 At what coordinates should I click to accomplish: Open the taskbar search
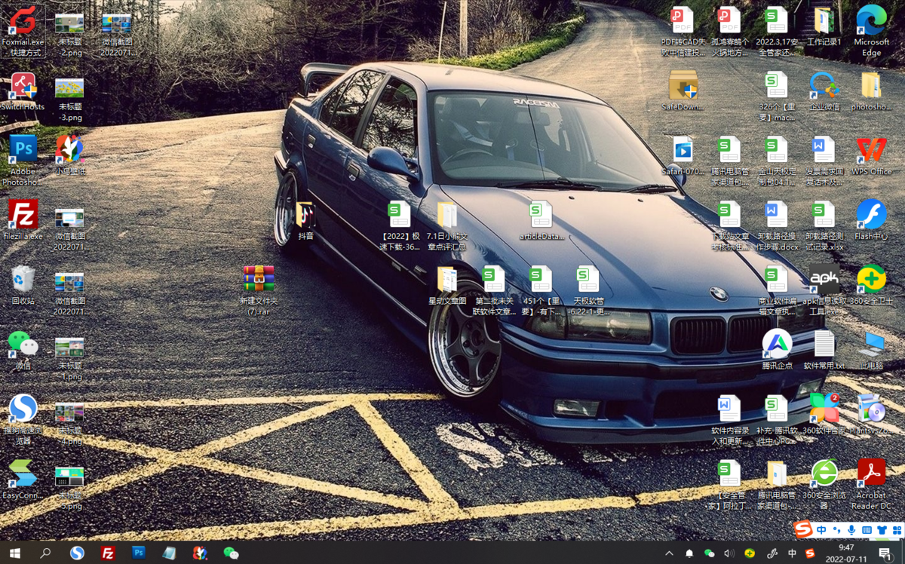pyautogui.click(x=45, y=553)
